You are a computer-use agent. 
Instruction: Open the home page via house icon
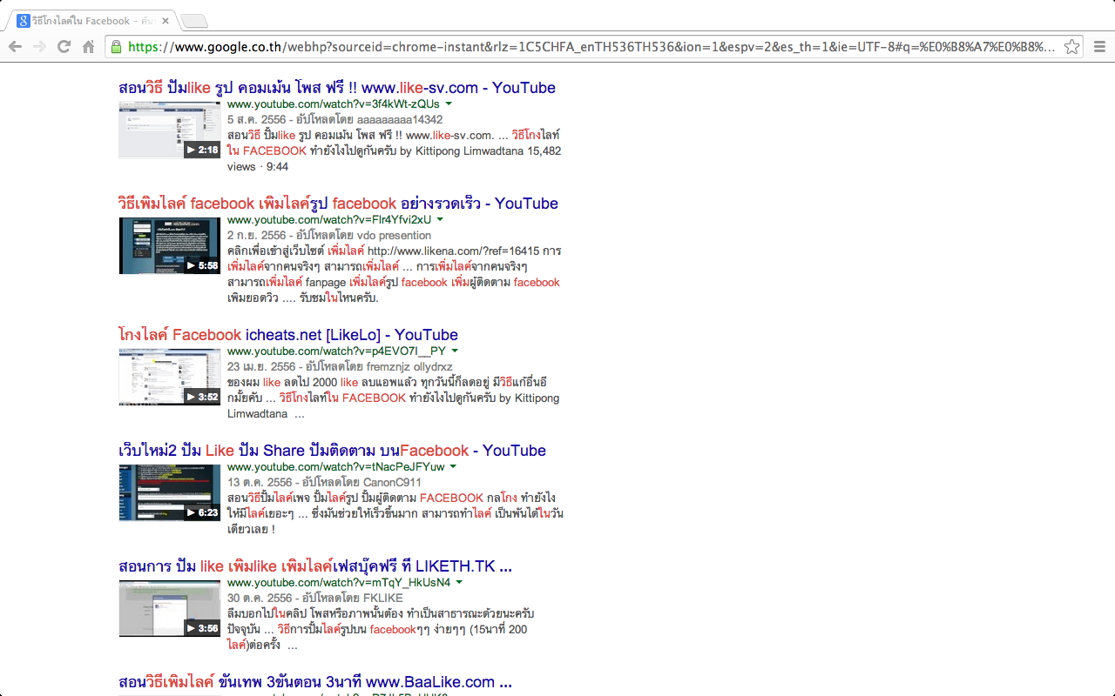88,47
